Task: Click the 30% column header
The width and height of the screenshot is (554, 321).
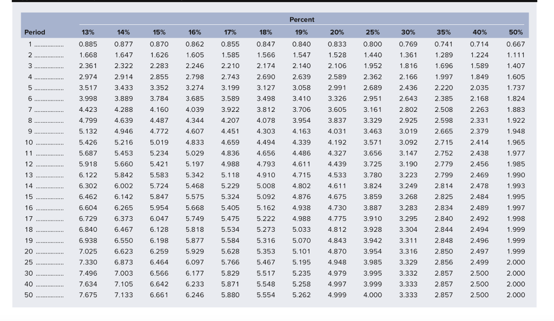Action: (x=407, y=32)
